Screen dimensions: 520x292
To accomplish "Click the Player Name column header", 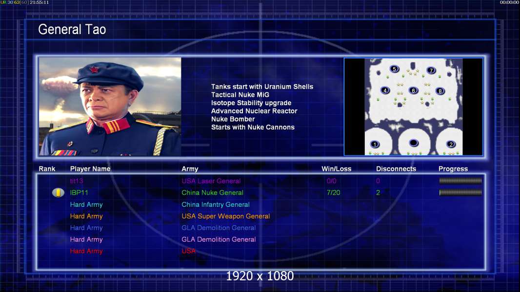I will coord(90,169).
